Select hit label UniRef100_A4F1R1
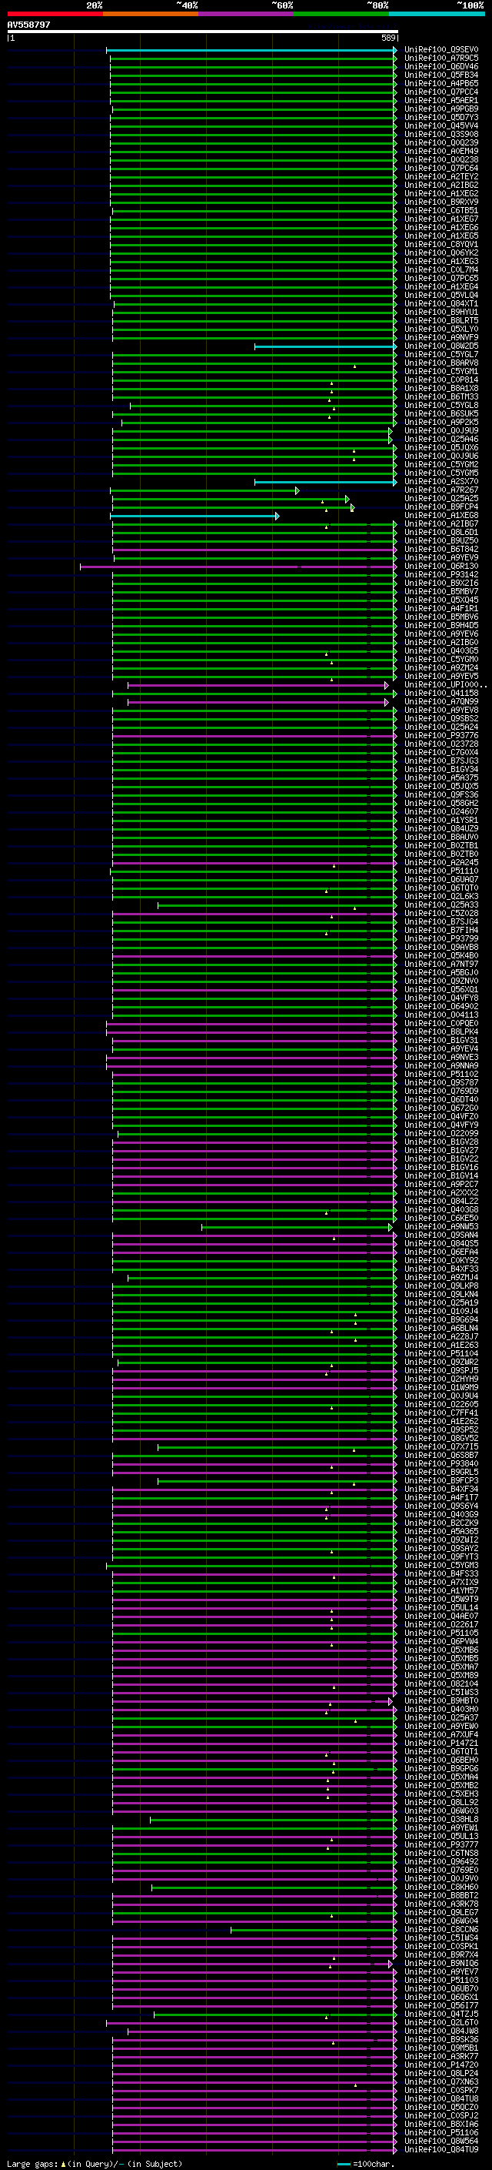Image resolution: width=492 pixels, height=2170 pixels. (x=440, y=608)
